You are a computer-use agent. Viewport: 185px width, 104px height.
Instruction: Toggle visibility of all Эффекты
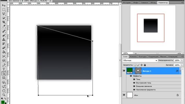(131, 76)
